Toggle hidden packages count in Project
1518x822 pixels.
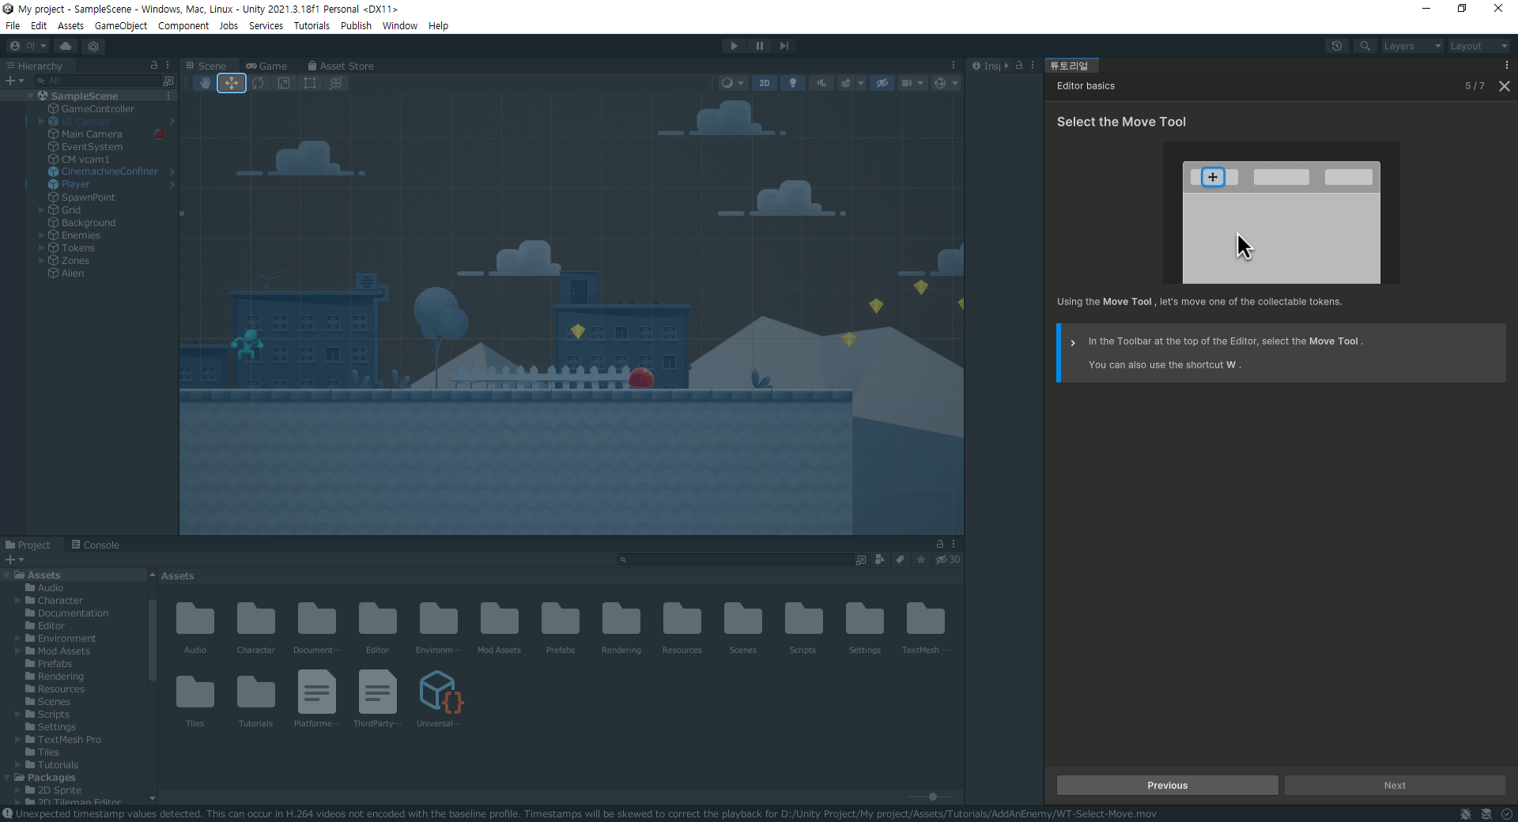click(x=947, y=560)
